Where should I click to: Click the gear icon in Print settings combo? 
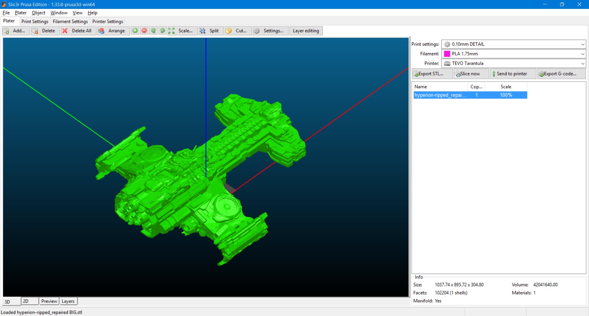click(447, 44)
